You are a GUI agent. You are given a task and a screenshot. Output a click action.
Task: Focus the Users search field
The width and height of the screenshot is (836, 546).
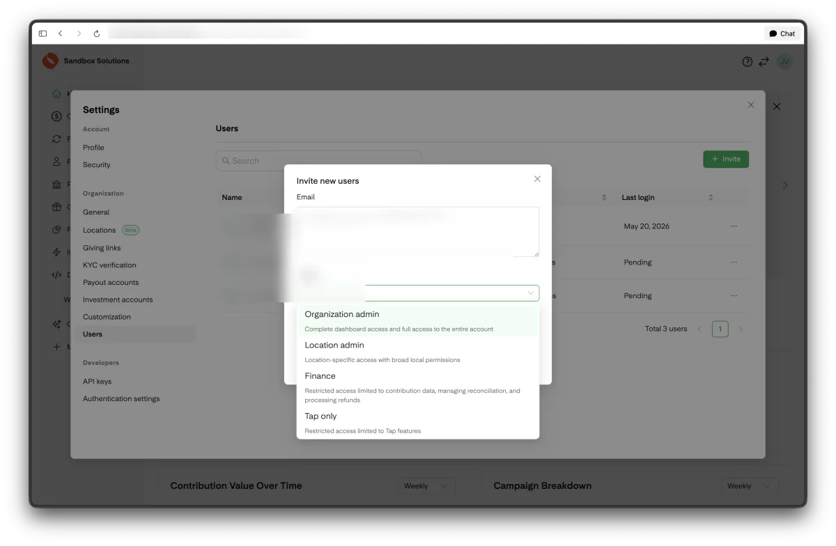(318, 161)
